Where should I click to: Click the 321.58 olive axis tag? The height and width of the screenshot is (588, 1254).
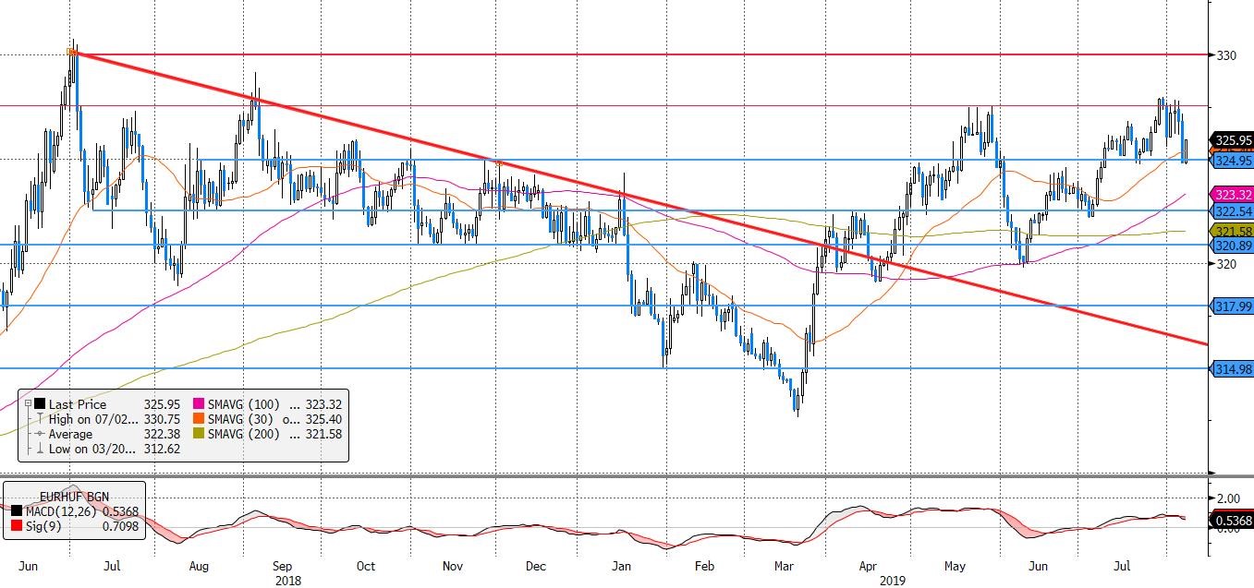pyautogui.click(x=1232, y=231)
